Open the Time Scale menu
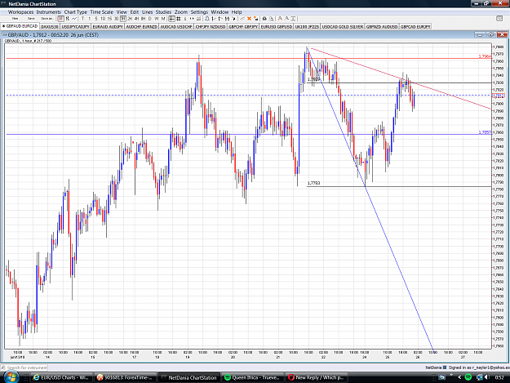This screenshot has height=383, width=510. [x=101, y=12]
